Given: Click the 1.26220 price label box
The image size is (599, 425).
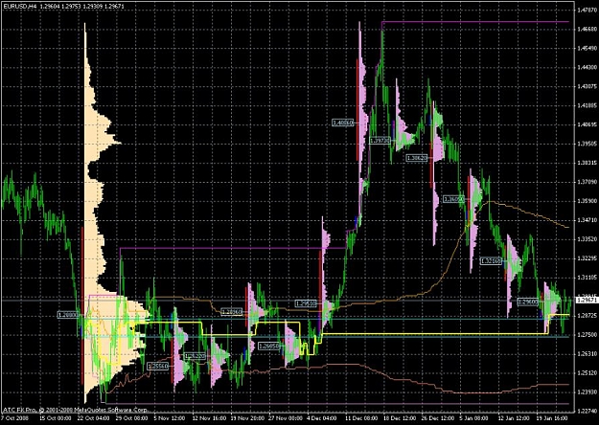Looking at the screenshot, I should pos(196,356).
